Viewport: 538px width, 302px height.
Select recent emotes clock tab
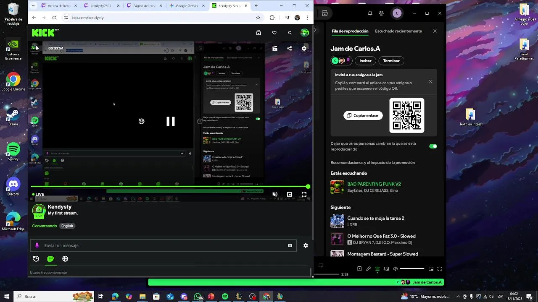pos(36,259)
